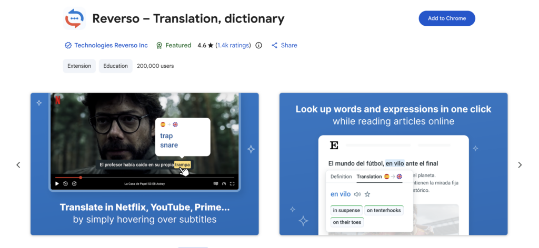Click the 200,000 users text
539x248 pixels.
155,66
